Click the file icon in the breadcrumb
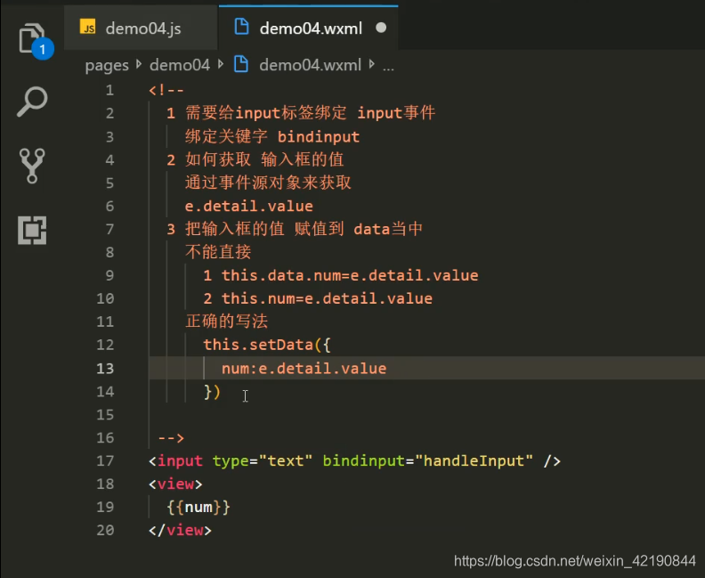This screenshot has height=578, width=705. click(x=241, y=64)
